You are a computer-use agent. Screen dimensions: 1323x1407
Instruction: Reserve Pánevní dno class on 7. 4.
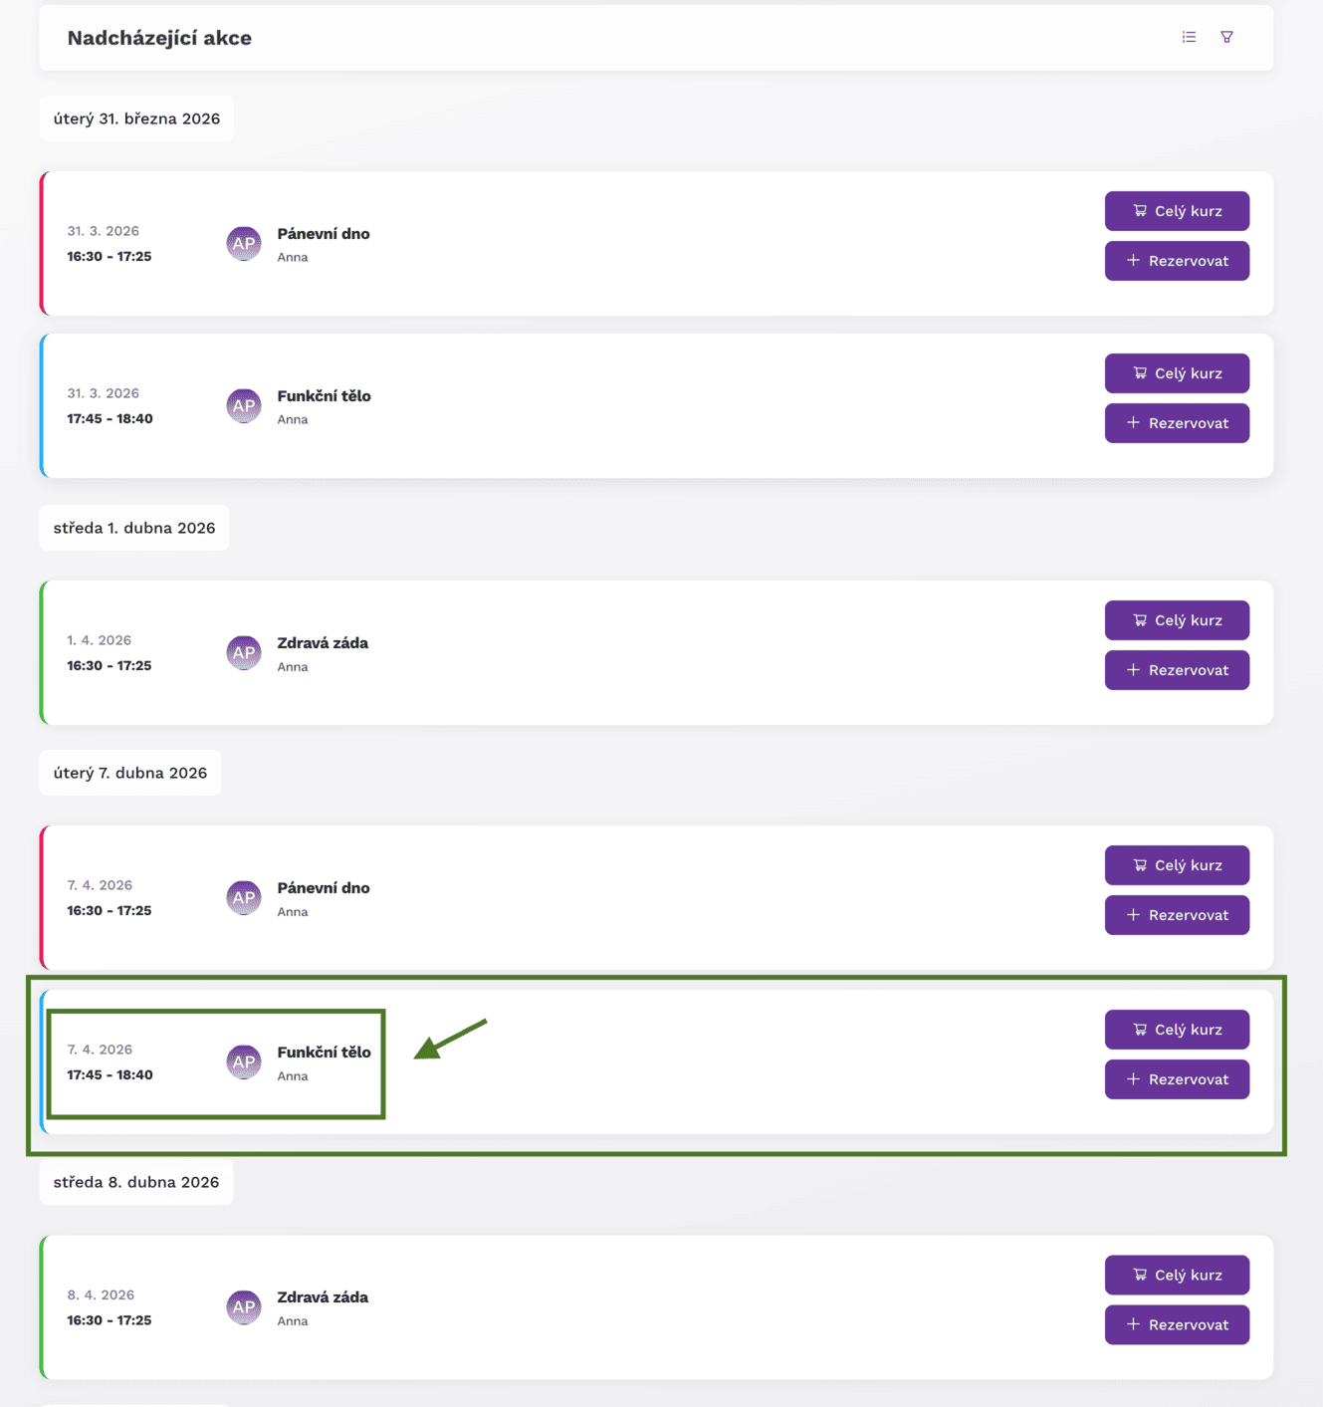tap(1177, 915)
